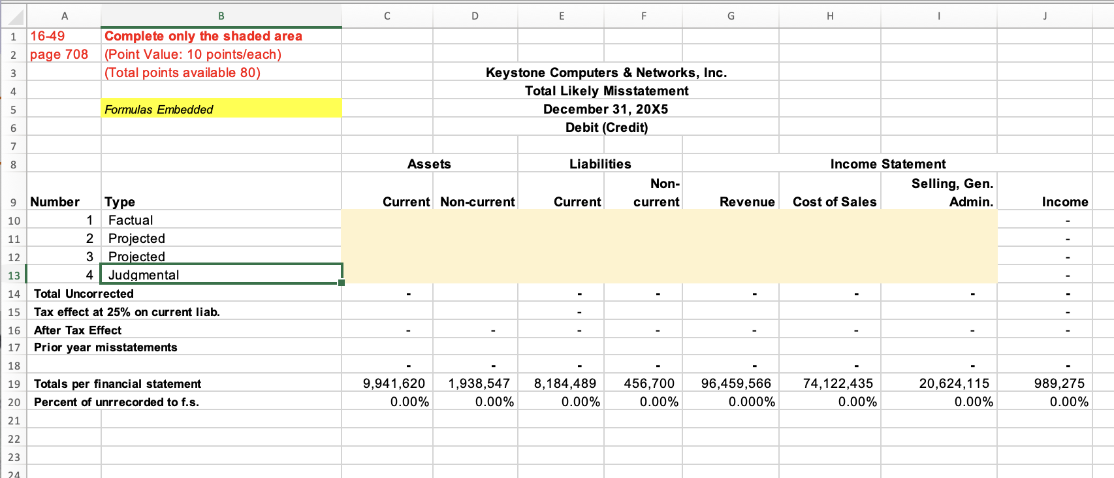This screenshot has width=1114, height=478.
Task: Click 0.000% under Revenue
Action: click(x=752, y=402)
